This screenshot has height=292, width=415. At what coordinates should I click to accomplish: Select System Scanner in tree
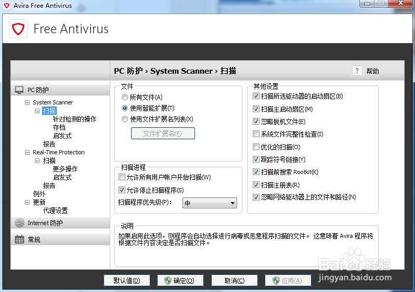click(x=53, y=102)
